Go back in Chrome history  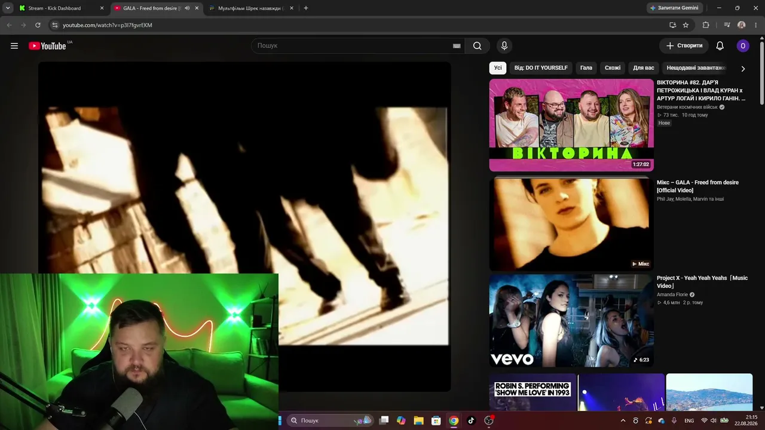point(9,25)
